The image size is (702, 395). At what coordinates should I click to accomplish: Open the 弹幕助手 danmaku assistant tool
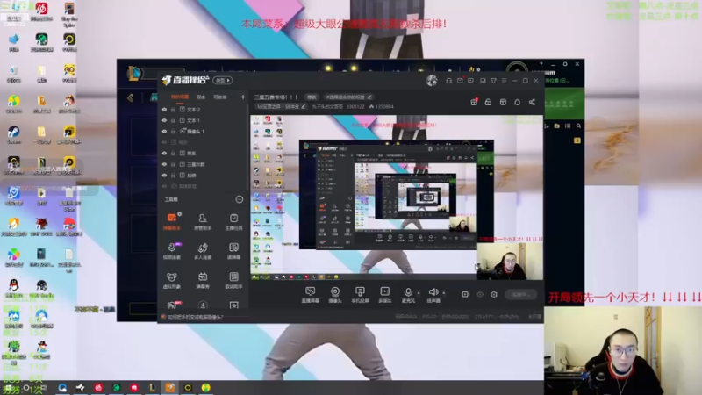tap(172, 221)
